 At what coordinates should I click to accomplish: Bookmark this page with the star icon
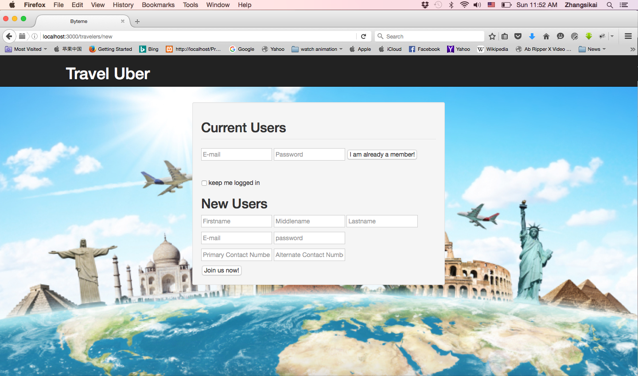coord(492,36)
